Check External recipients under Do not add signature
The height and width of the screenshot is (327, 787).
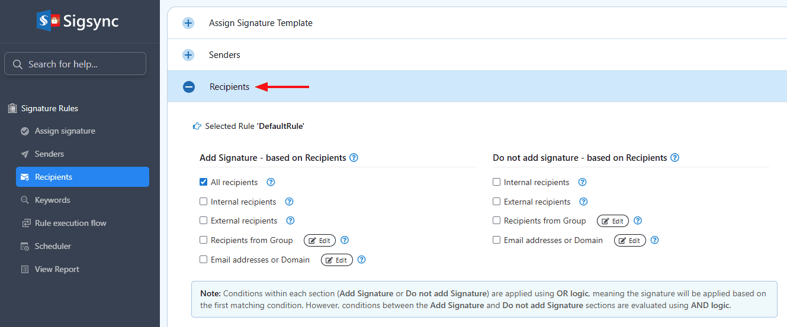[x=497, y=202]
